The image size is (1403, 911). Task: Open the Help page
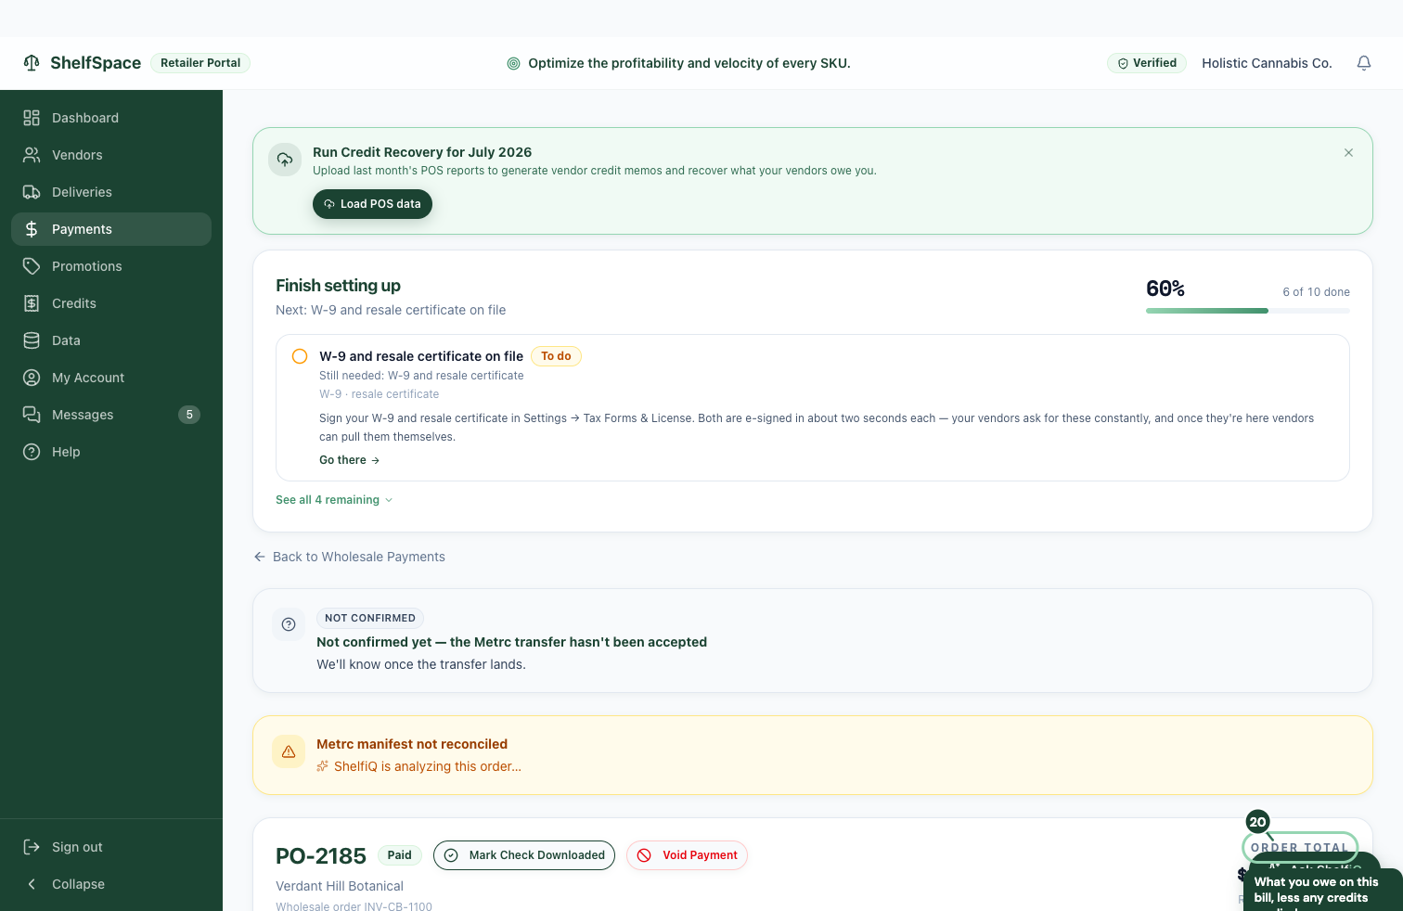pyautogui.click(x=111, y=452)
